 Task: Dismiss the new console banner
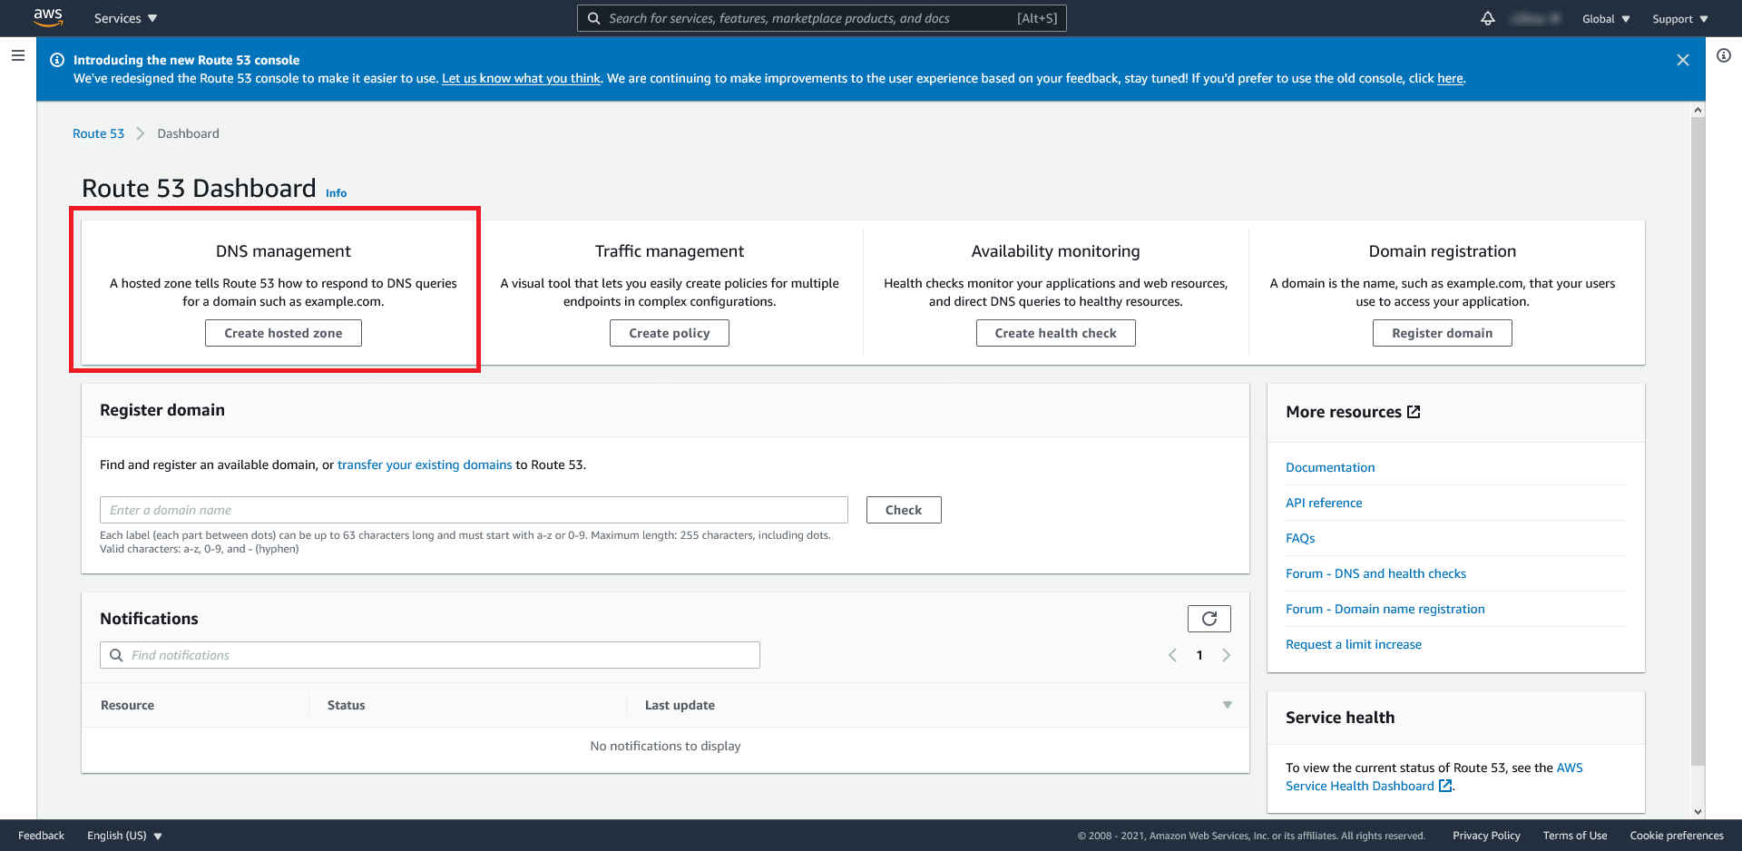(1683, 60)
